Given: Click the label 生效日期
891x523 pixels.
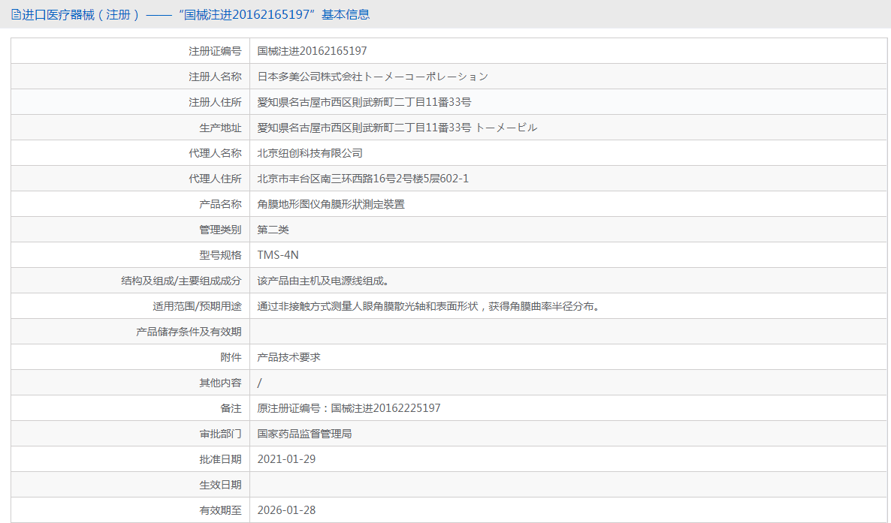Looking at the screenshot, I should click(220, 485).
